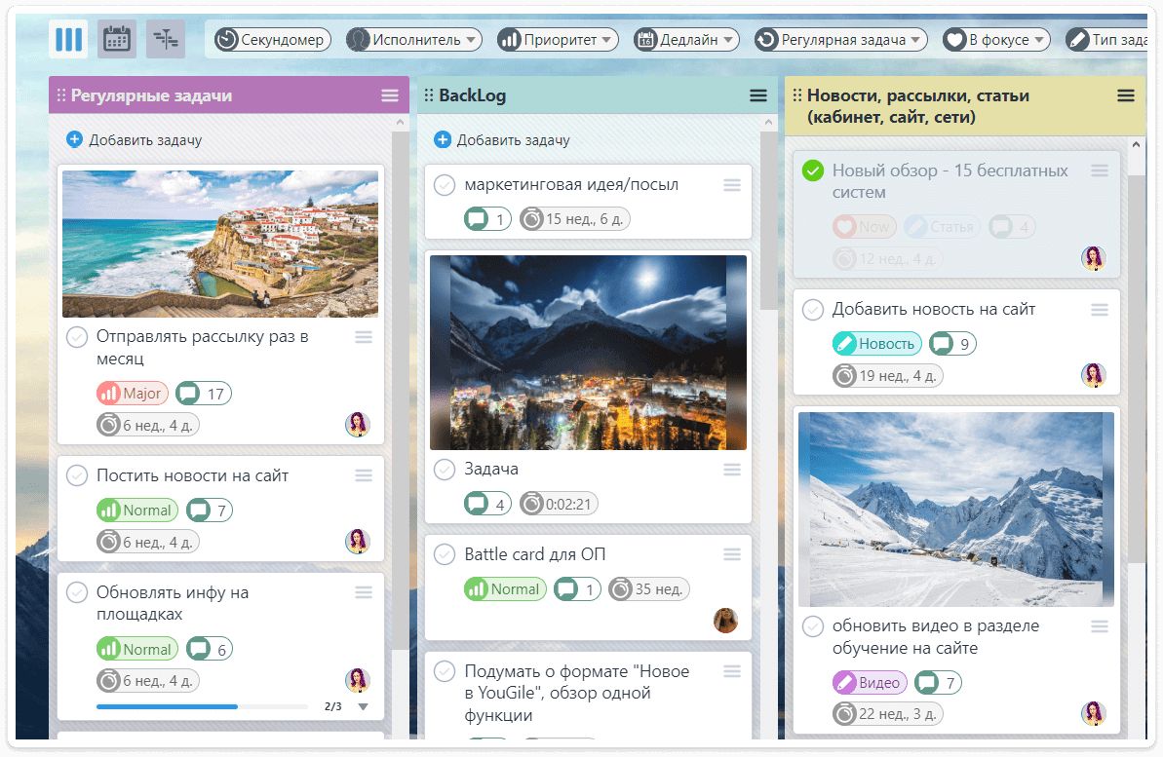The image size is (1163, 757).
Task: Mark Отправлять рассылку раз в месяц as done
Action: pos(77,337)
